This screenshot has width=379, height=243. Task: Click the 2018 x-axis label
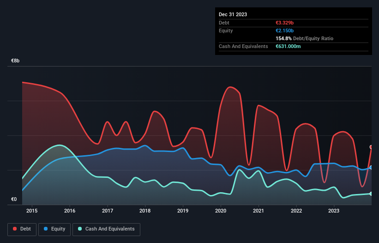pos(145,211)
